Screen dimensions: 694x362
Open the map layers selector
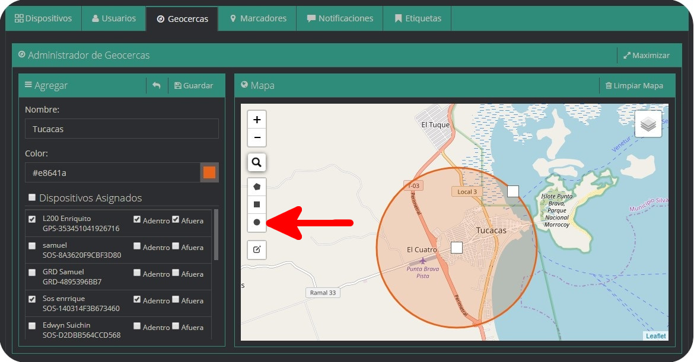648,124
